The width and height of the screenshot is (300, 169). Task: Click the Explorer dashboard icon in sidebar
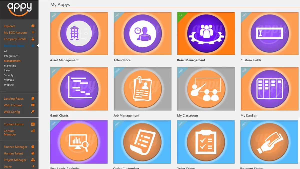[33, 26]
